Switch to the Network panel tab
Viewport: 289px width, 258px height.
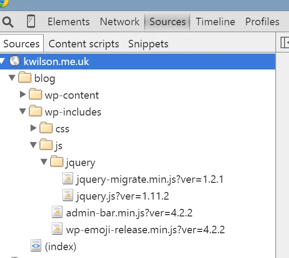pos(119,22)
